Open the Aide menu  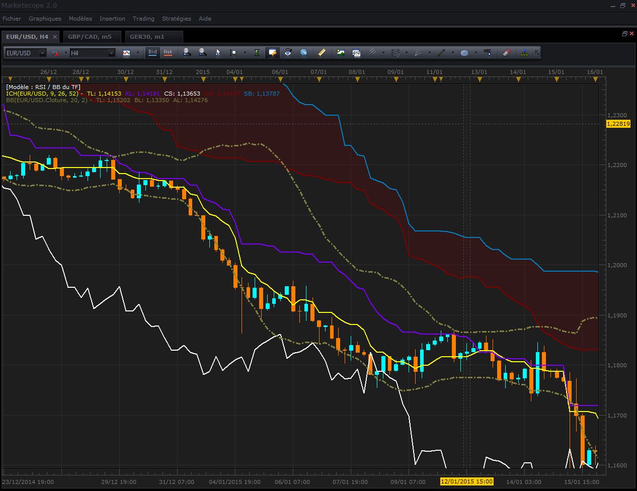pyautogui.click(x=205, y=19)
